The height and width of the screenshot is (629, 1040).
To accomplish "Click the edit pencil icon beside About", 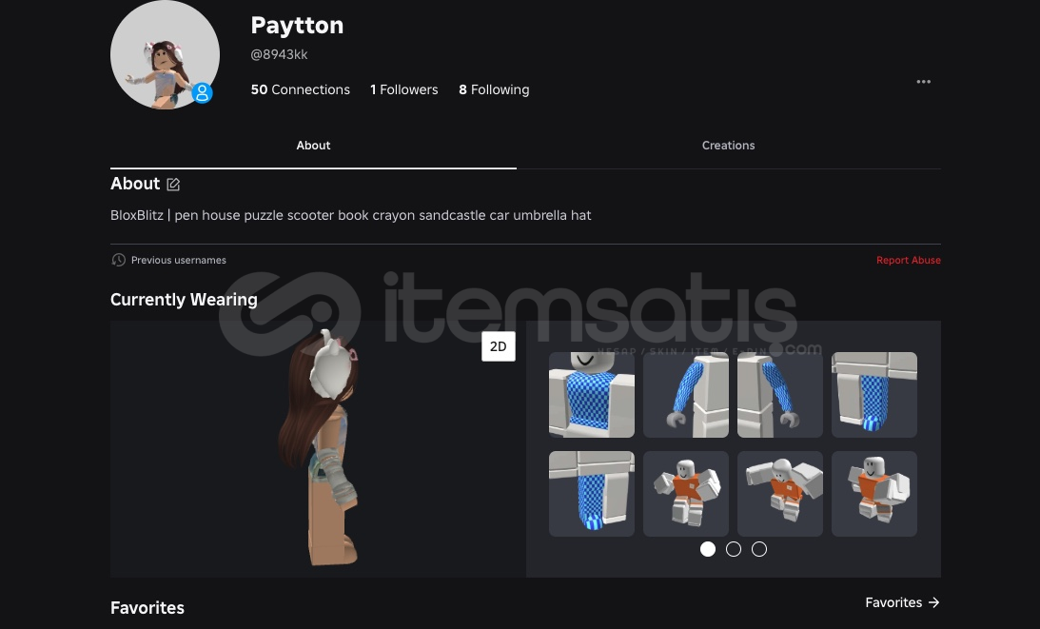I will [x=173, y=185].
